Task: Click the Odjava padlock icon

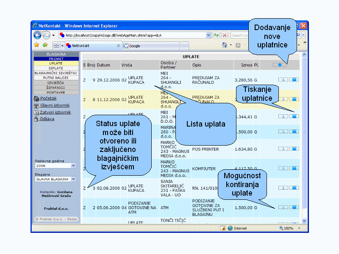Action: tap(36, 119)
